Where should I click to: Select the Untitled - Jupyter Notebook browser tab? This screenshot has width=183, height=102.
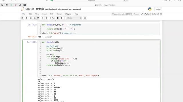(x=105, y=5)
